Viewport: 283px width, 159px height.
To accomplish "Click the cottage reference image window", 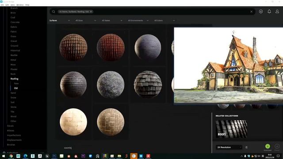I will (x=228, y=65).
